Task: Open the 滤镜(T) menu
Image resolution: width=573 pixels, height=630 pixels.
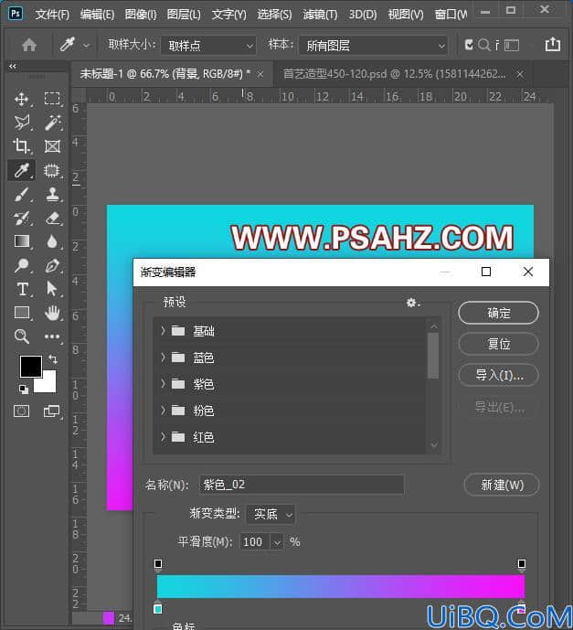Action: (321, 15)
